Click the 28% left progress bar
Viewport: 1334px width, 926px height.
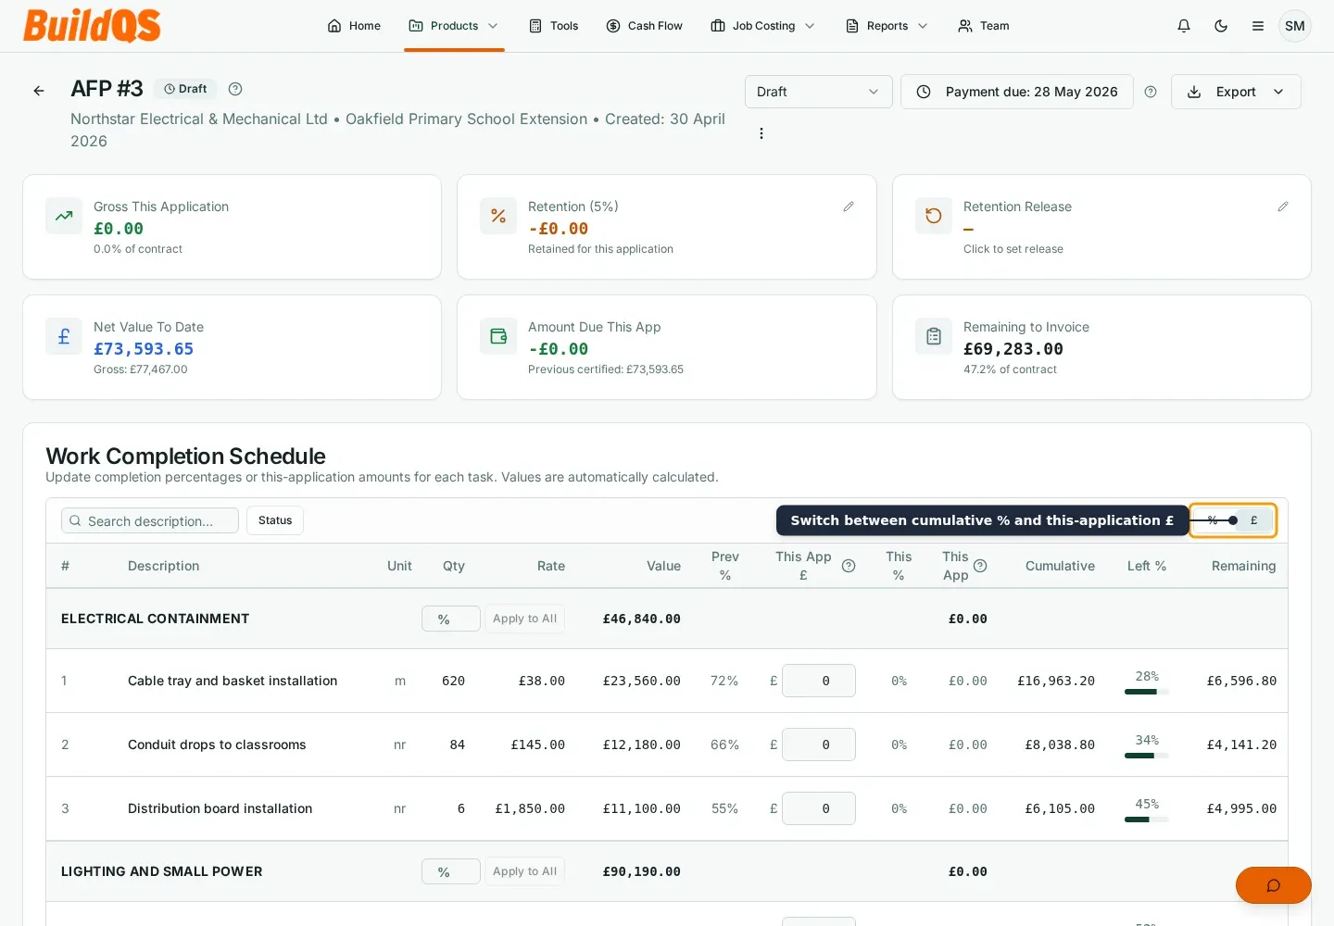(1147, 692)
